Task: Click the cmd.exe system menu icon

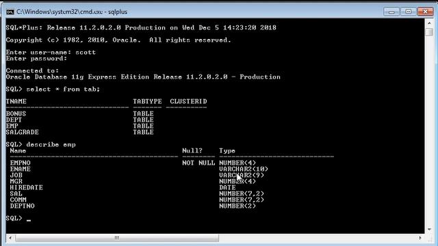Action: (x=10, y=12)
